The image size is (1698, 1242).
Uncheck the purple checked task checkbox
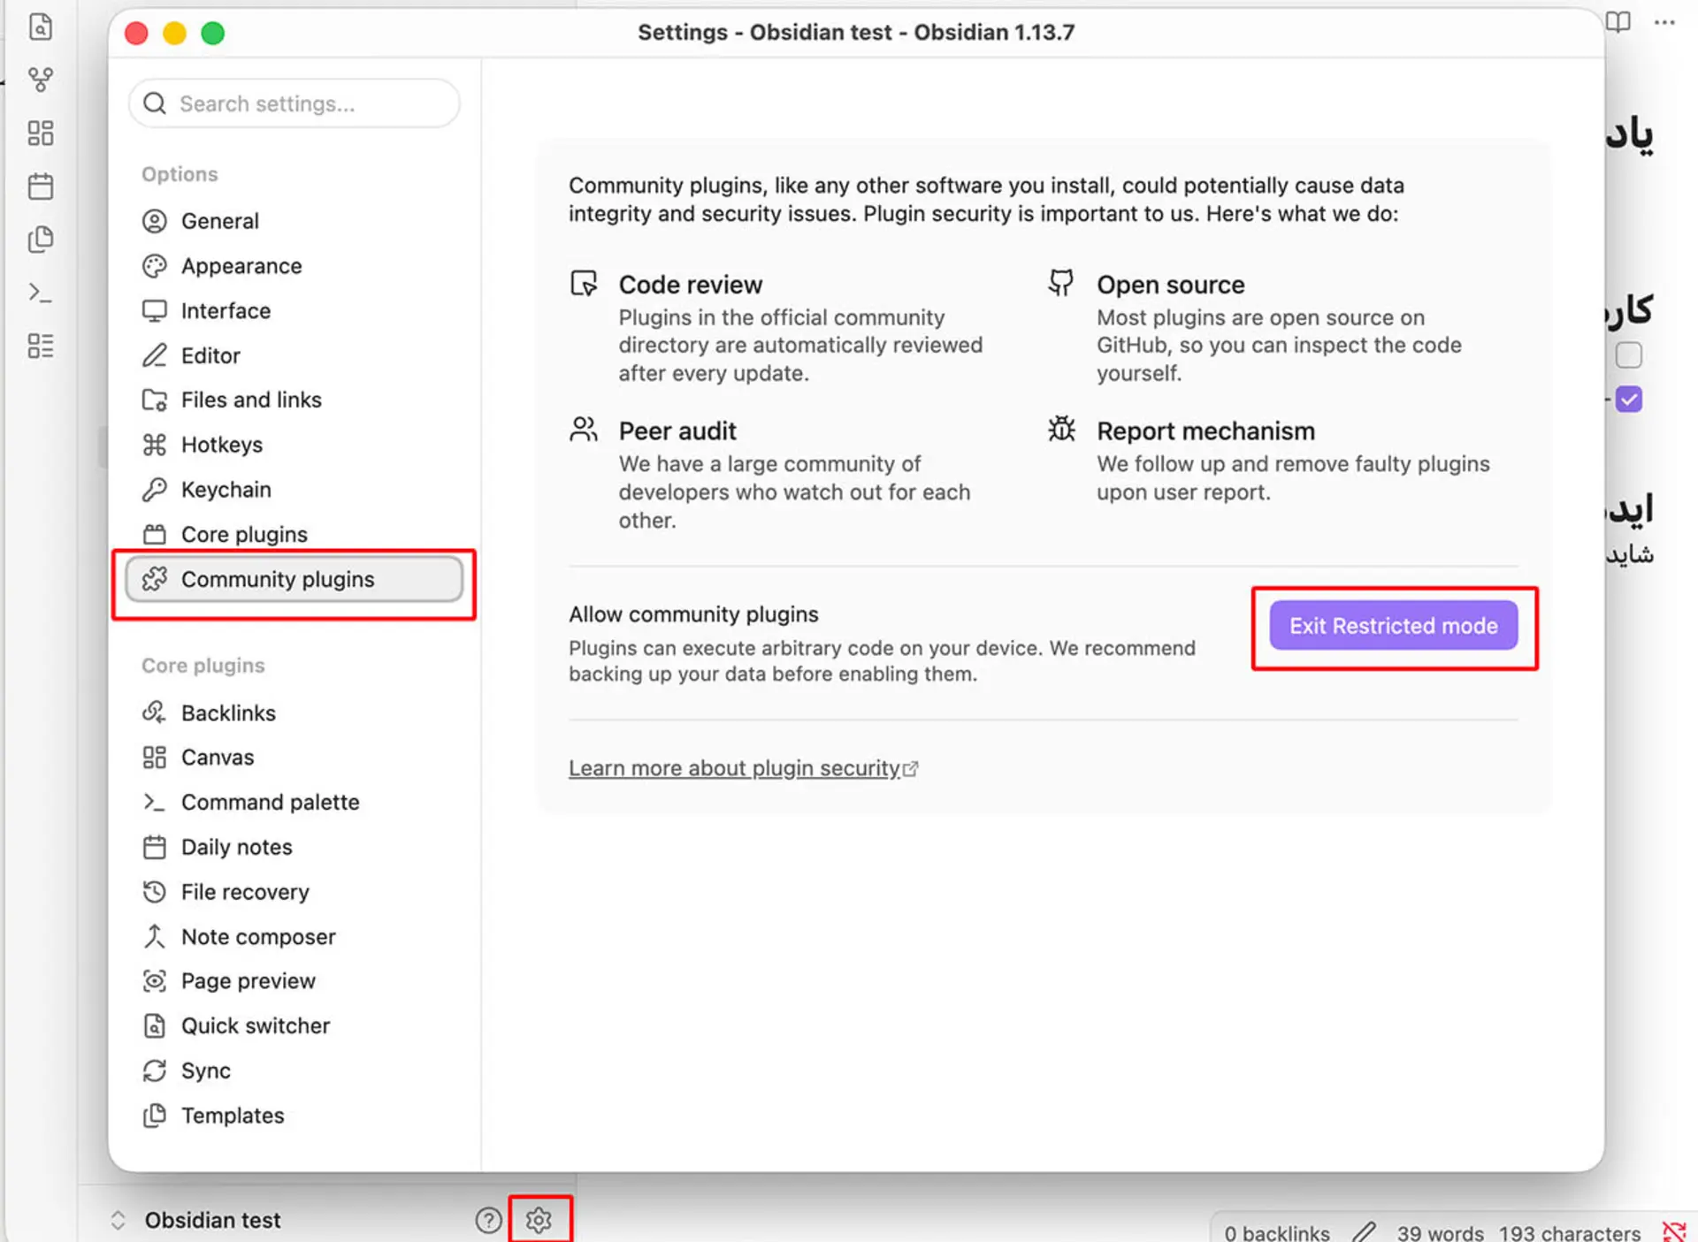(x=1628, y=400)
